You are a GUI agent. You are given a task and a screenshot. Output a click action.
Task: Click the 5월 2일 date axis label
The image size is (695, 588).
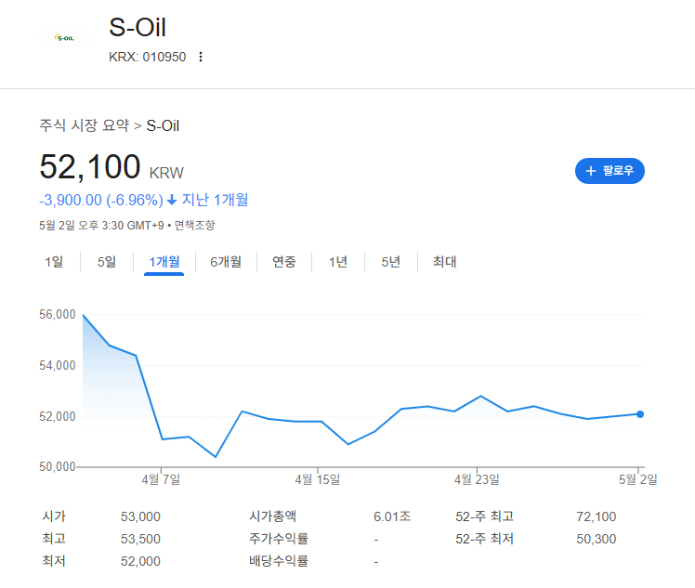pyautogui.click(x=638, y=479)
